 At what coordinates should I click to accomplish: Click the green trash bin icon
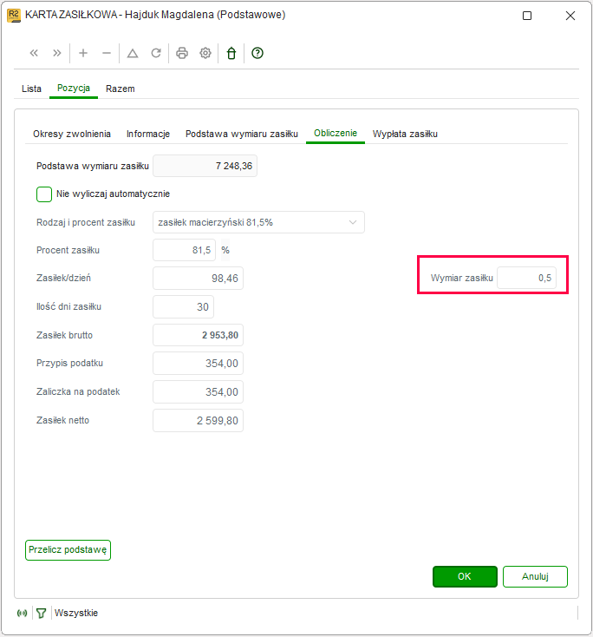click(231, 53)
